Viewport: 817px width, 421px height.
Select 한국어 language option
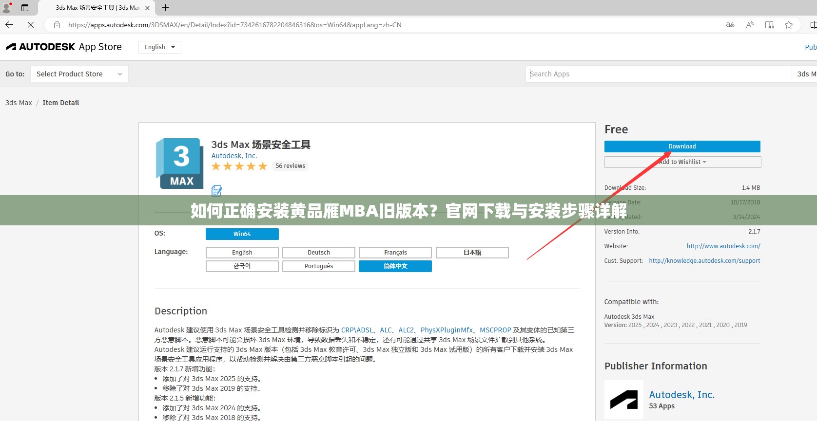pos(242,266)
